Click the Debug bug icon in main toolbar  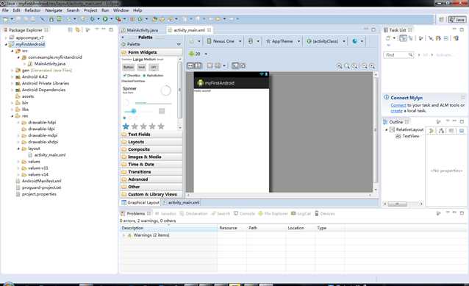tap(93, 19)
